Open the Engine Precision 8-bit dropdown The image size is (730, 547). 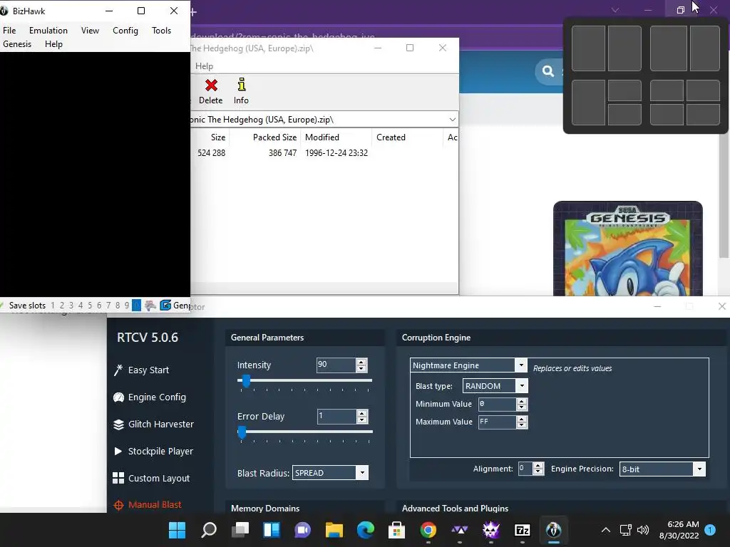(x=699, y=469)
